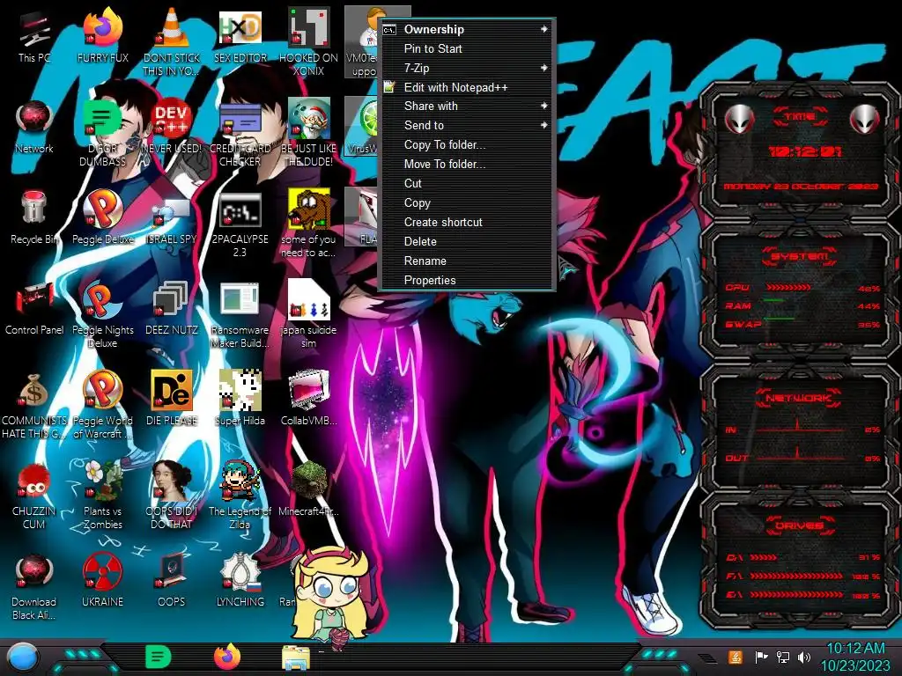Choose Cut in context menu
Image resolution: width=902 pixels, height=676 pixels.
coord(467,183)
